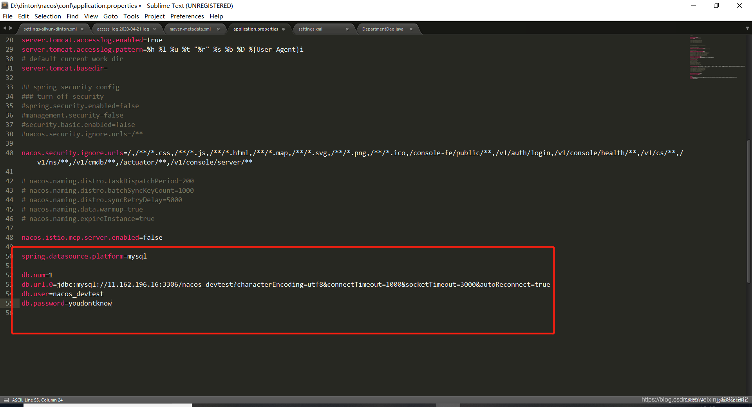Click the #nacos.security.ignore.urls=/** line

[82, 134]
